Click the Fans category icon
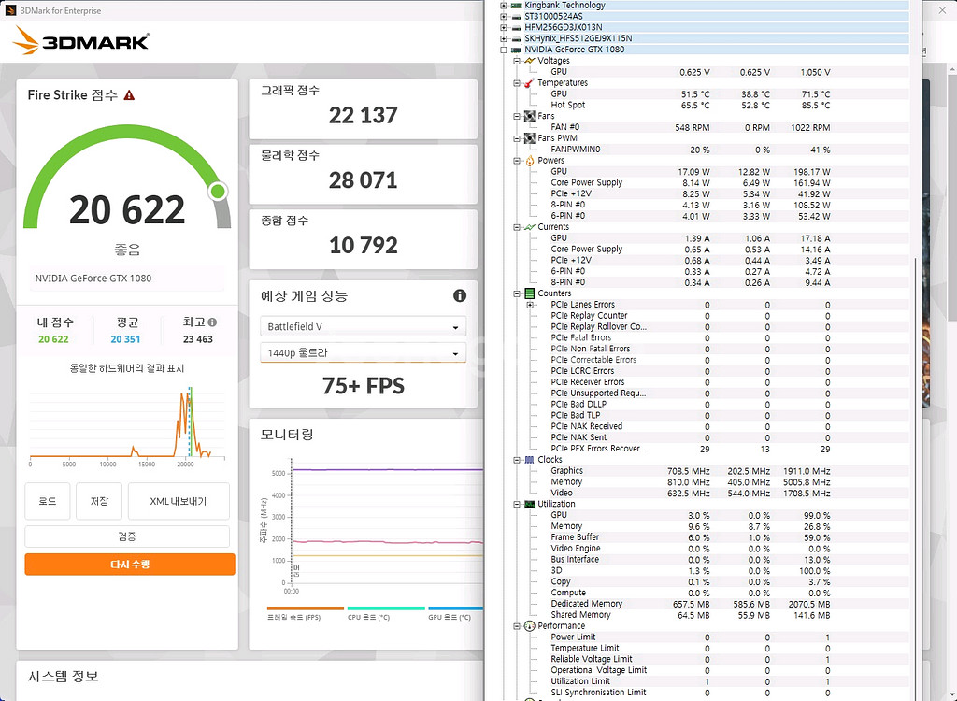Viewport: 957px width, 701px height. click(x=530, y=116)
